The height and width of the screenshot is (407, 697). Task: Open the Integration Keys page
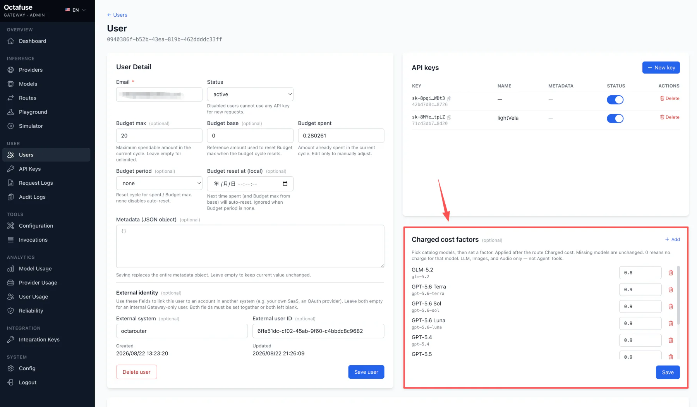click(46, 340)
